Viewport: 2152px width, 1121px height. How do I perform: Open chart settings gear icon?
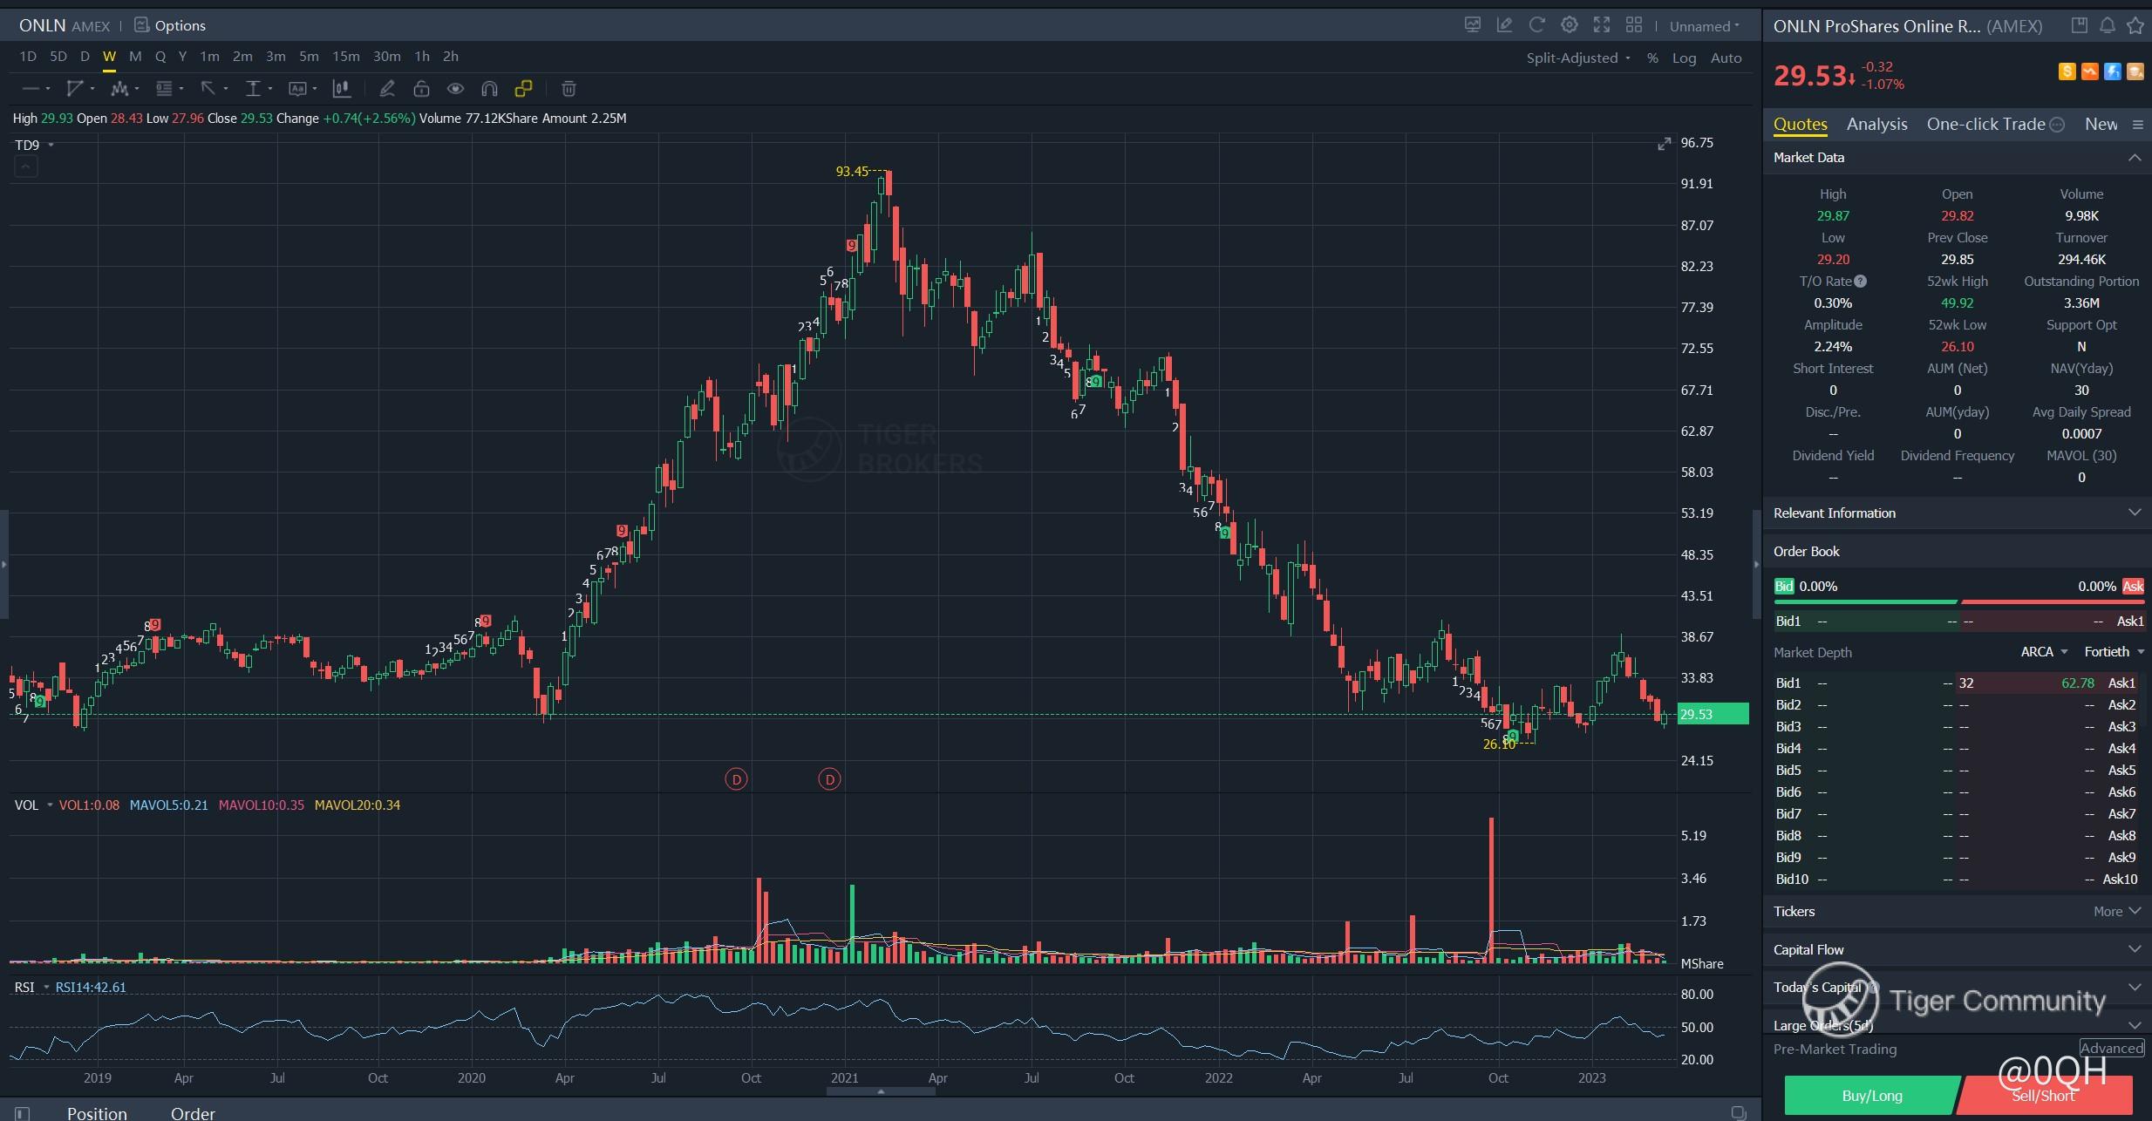pos(1569,25)
